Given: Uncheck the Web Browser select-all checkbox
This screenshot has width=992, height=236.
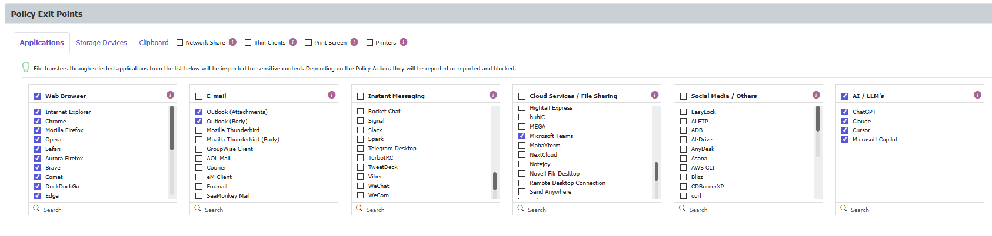Looking at the screenshot, I should pyautogui.click(x=38, y=96).
